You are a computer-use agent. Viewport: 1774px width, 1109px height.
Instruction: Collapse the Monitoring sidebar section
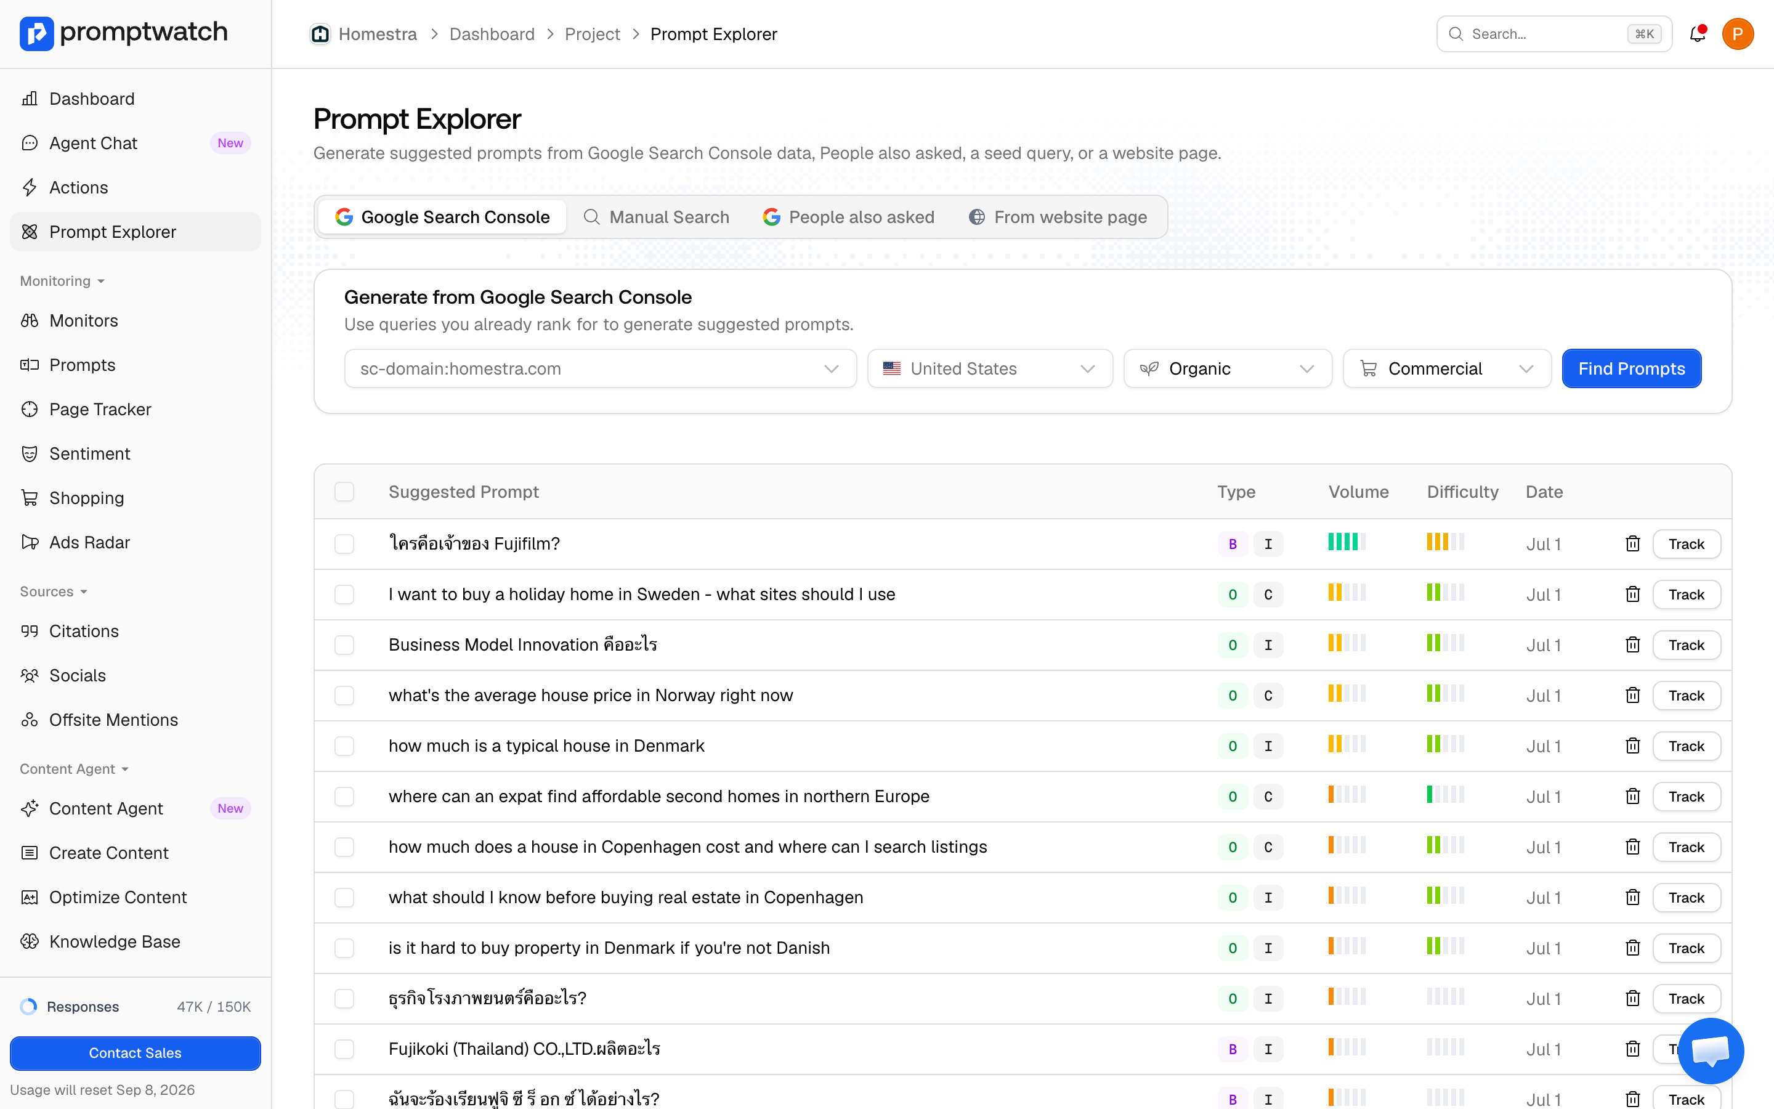point(62,281)
